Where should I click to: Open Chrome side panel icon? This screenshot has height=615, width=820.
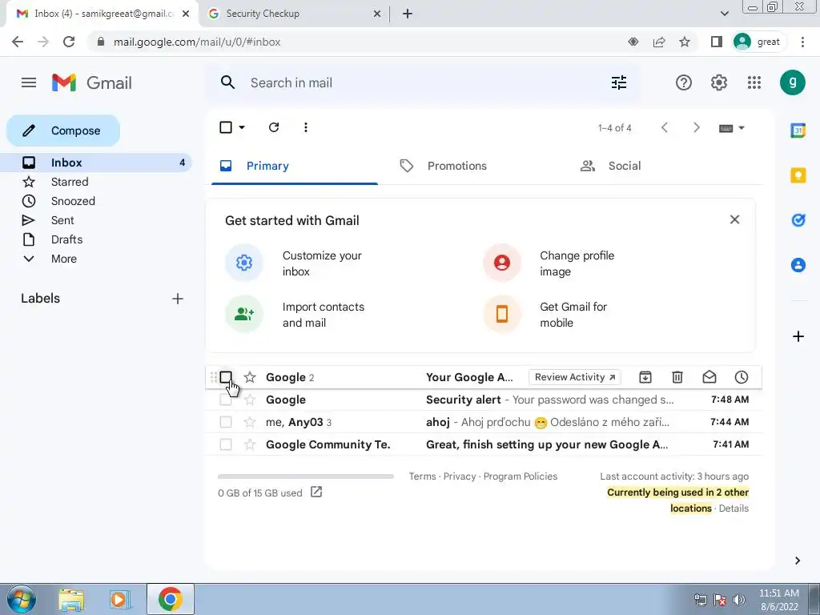tap(717, 42)
